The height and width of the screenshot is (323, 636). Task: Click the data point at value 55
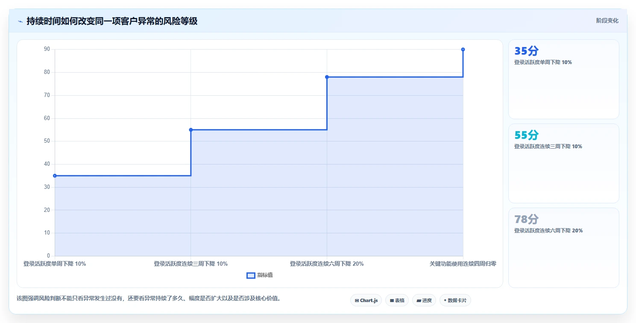[191, 130]
